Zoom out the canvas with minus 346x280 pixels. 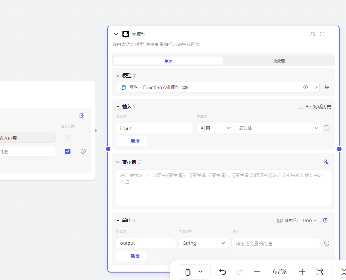click(257, 272)
